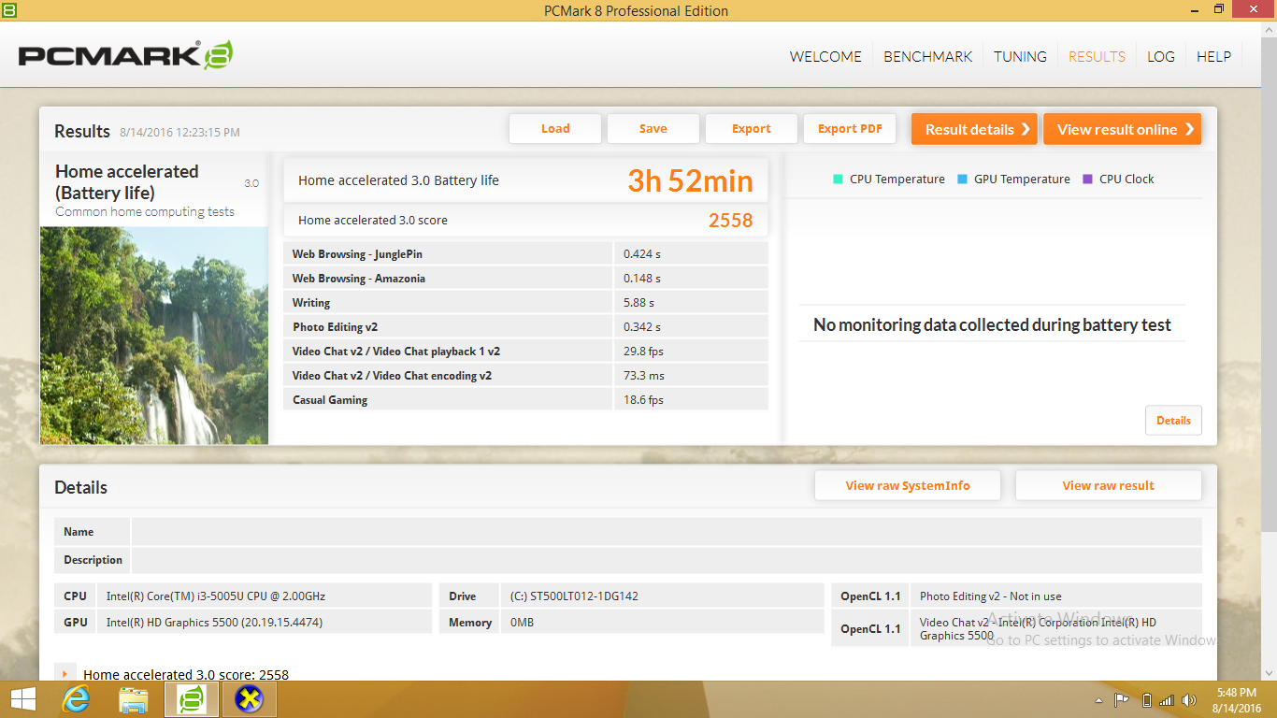The image size is (1277, 718).
Task: Select the Photo Editing v2 row
Action: [525, 326]
